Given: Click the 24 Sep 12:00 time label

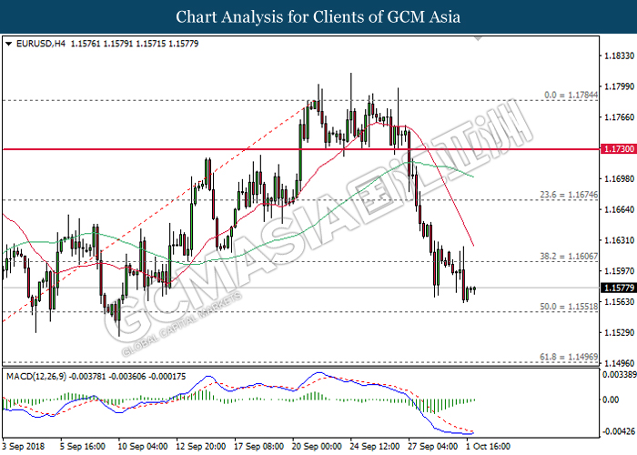Looking at the screenshot, I should pyautogui.click(x=375, y=447).
